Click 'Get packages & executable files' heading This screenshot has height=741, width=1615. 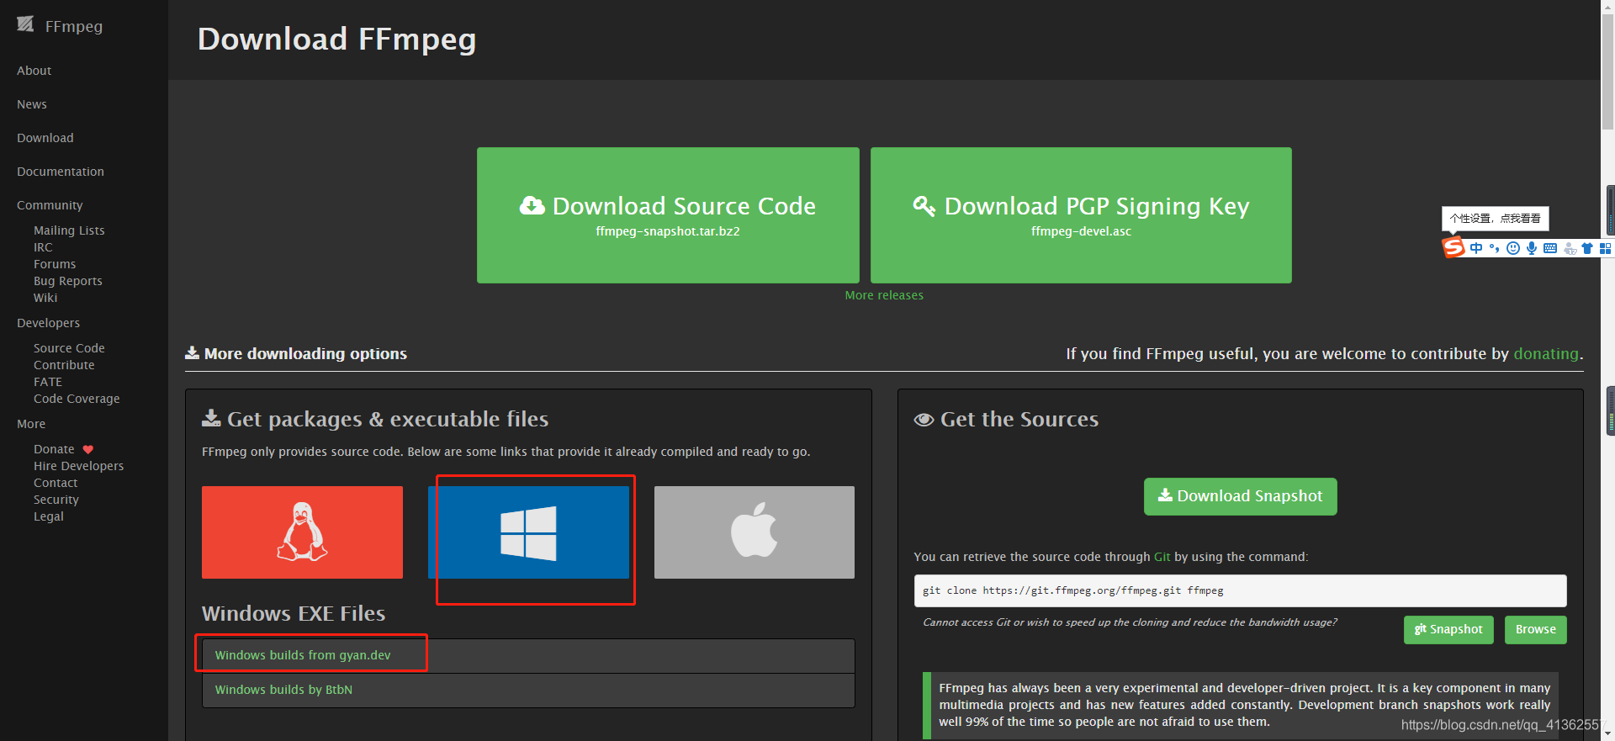(375, 419)
